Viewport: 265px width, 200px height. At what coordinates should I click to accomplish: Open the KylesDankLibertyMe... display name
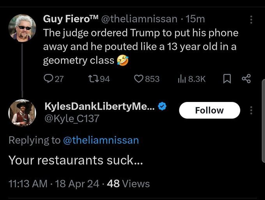coord(99,107)
